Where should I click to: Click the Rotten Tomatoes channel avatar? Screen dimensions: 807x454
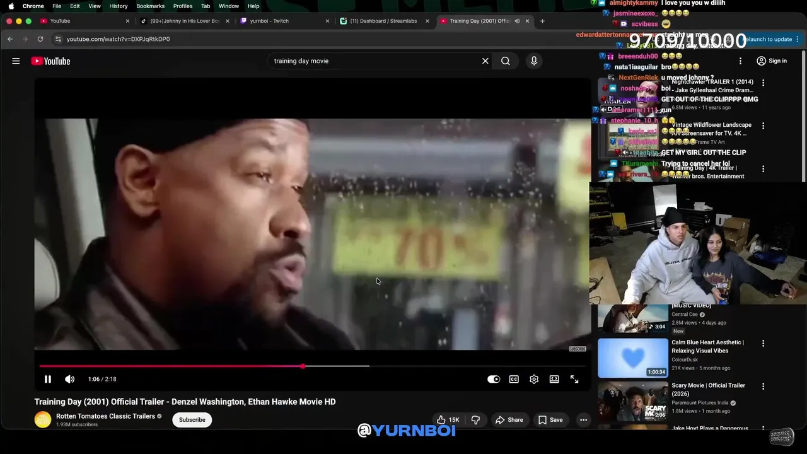coord(43,420)
